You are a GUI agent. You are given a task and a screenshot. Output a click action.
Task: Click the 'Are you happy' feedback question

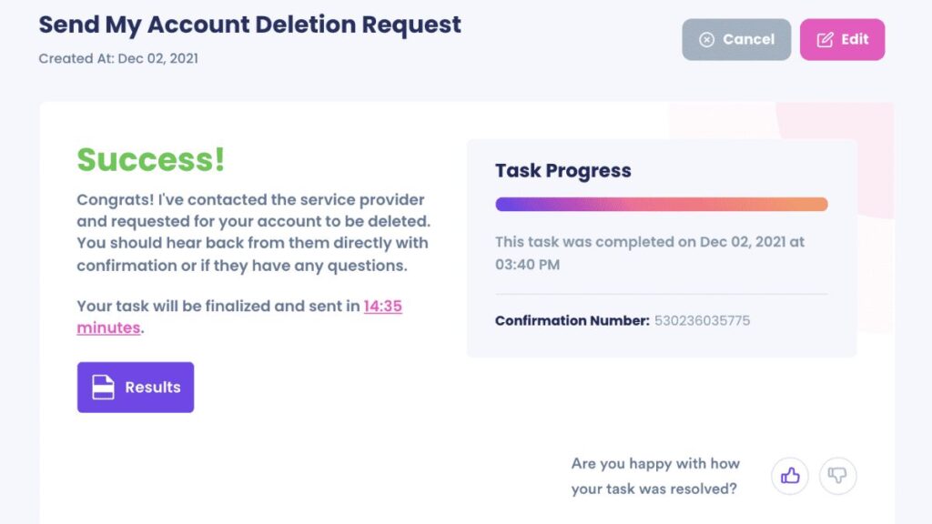tap(655, 476)
